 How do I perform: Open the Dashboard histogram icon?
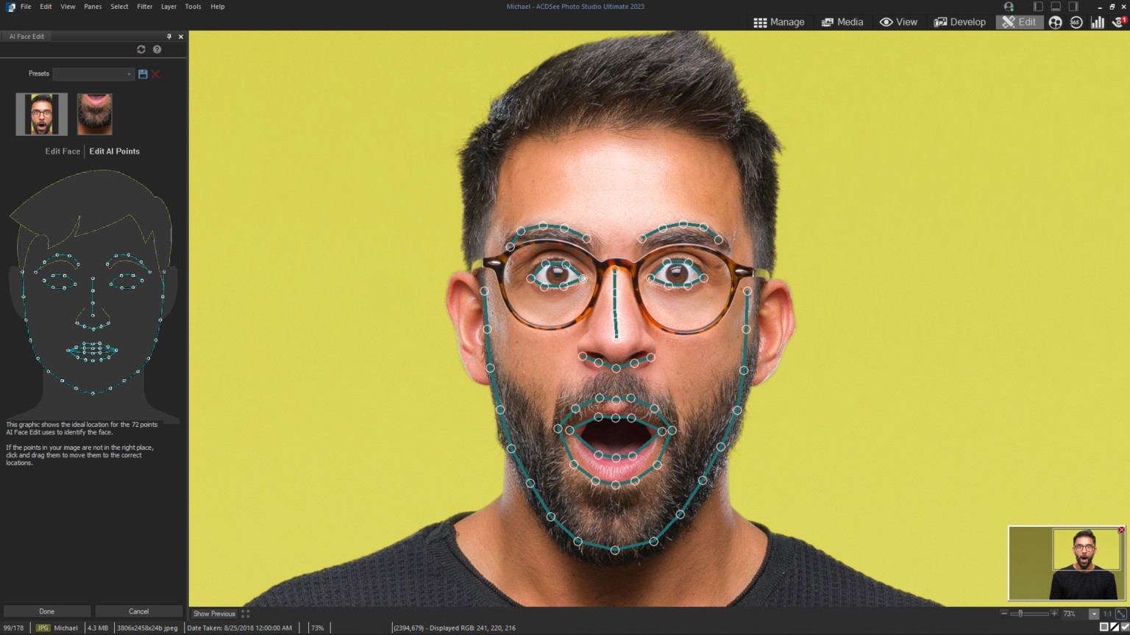[x=1098, y=23]
